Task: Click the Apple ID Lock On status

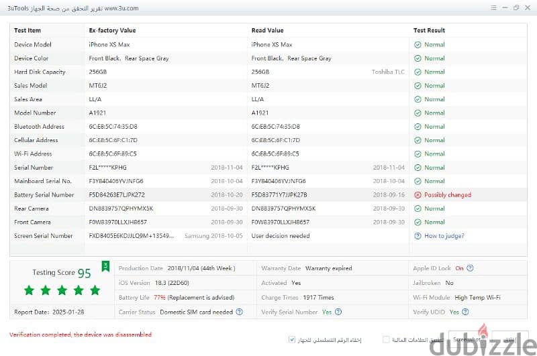Action: [x=459, y=268]
